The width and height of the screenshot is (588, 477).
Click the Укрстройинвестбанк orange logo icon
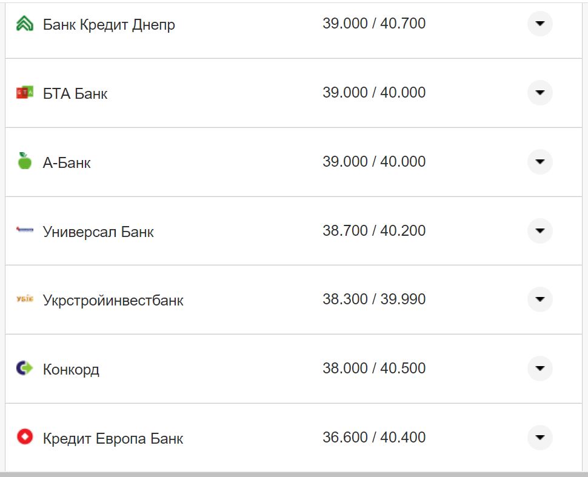point(25,299)
